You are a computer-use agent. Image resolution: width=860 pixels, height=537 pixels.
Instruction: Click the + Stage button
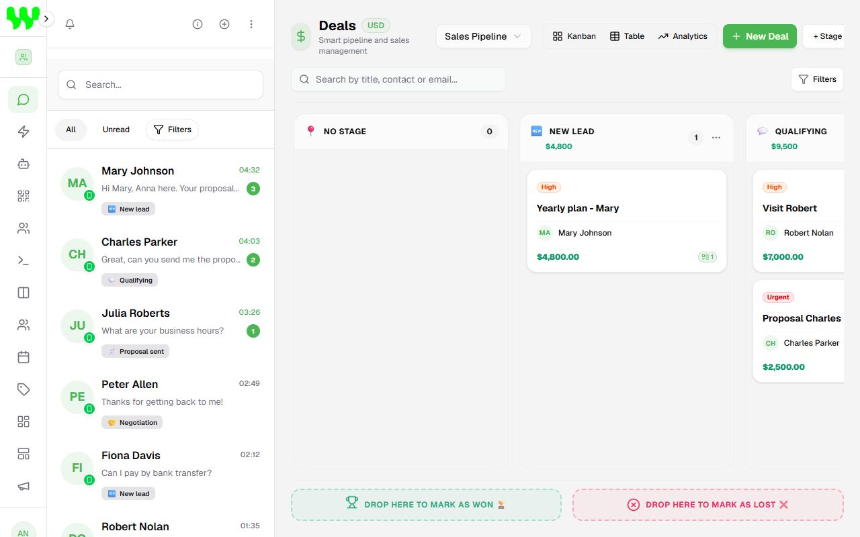click(x=824, y=36)
